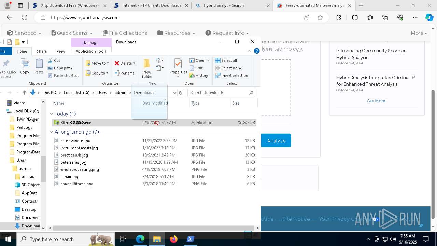Click the Edge back arrow button
Screen dimensions: 437x246
pos(10,17)
